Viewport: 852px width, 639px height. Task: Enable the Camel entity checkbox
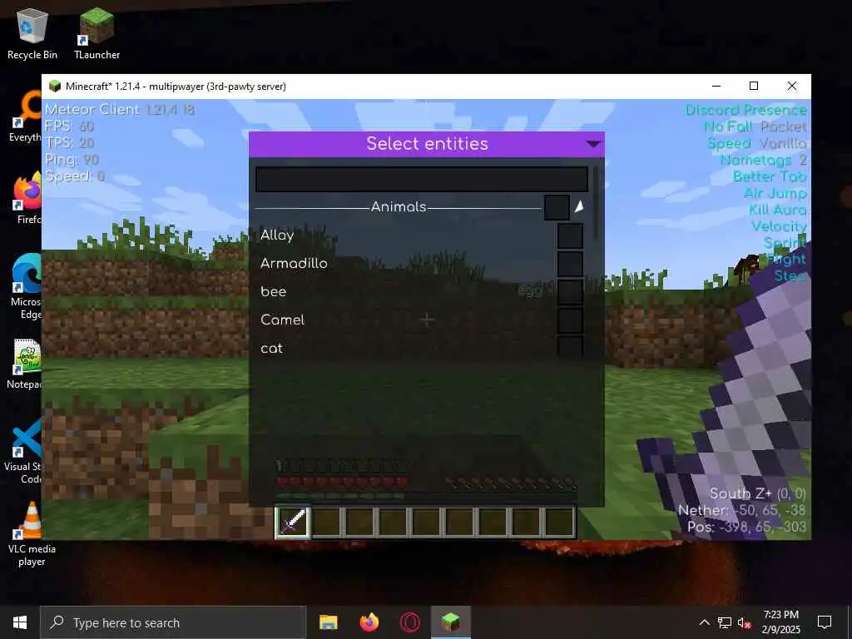(570, 320)
